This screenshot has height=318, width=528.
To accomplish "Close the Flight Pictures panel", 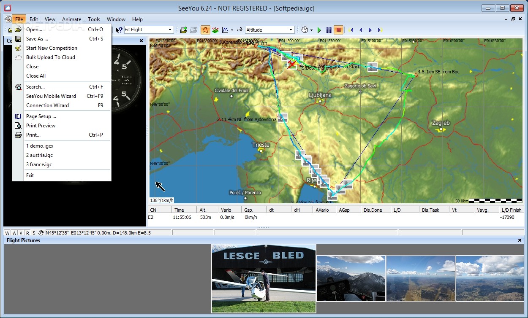I will tap(520, 240).
